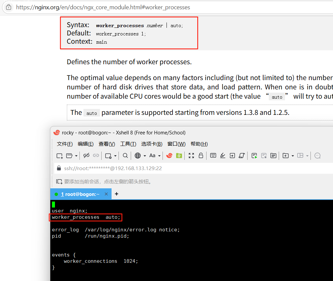Expand the Aa font dropdown arrow
Screen dimensions: 333x281
click(x=159, y=156)
